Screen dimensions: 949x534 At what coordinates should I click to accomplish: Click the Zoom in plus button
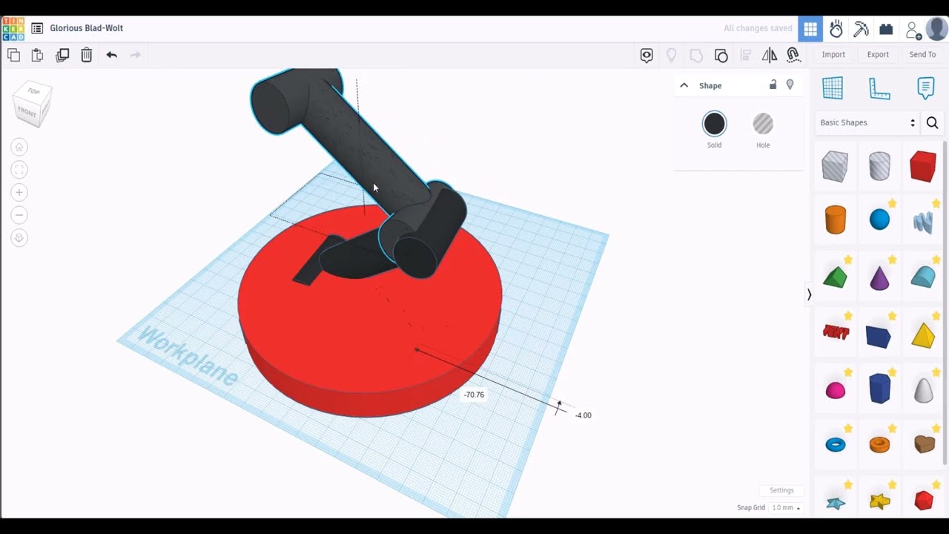pos(19,193)
